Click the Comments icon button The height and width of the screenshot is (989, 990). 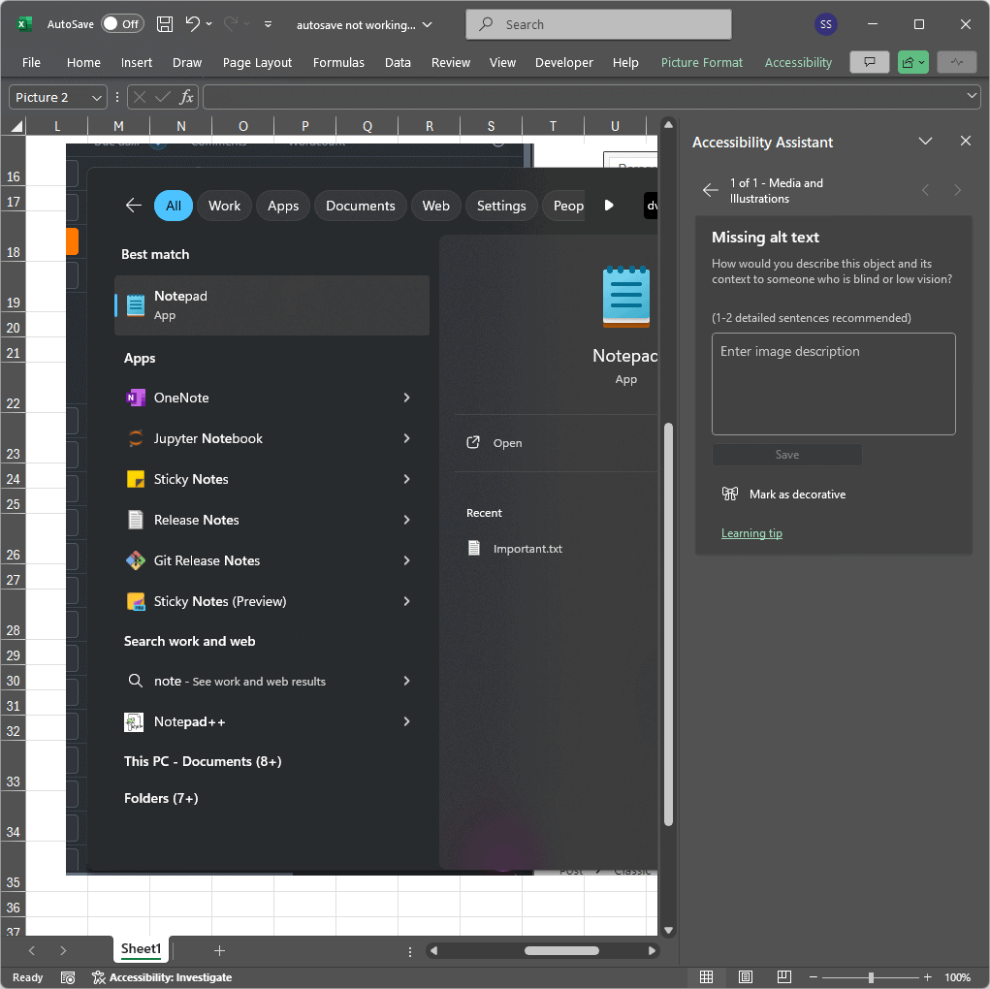[870, 62]
